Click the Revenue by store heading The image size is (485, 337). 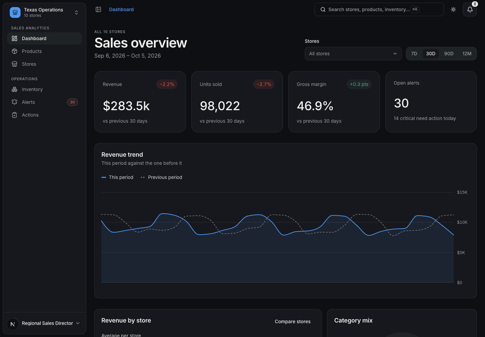(126, 320)
